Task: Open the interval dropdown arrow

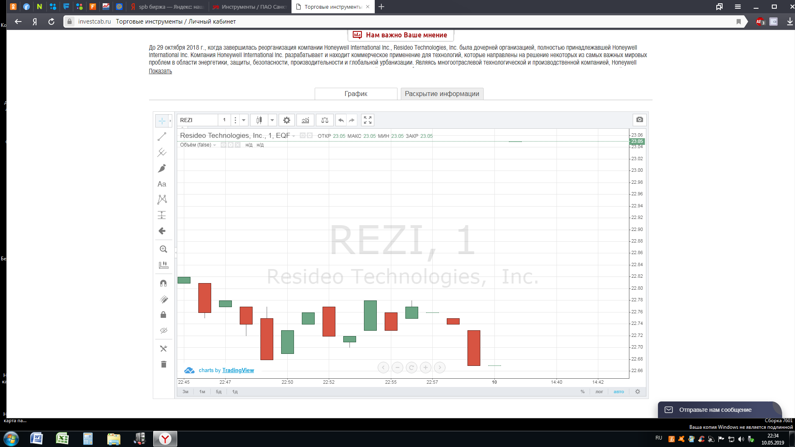Action: pos(243,120)
